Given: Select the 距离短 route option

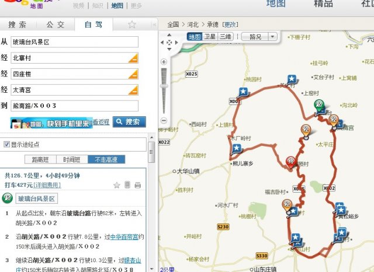Looking at the screenshot, I should point(40,159).
